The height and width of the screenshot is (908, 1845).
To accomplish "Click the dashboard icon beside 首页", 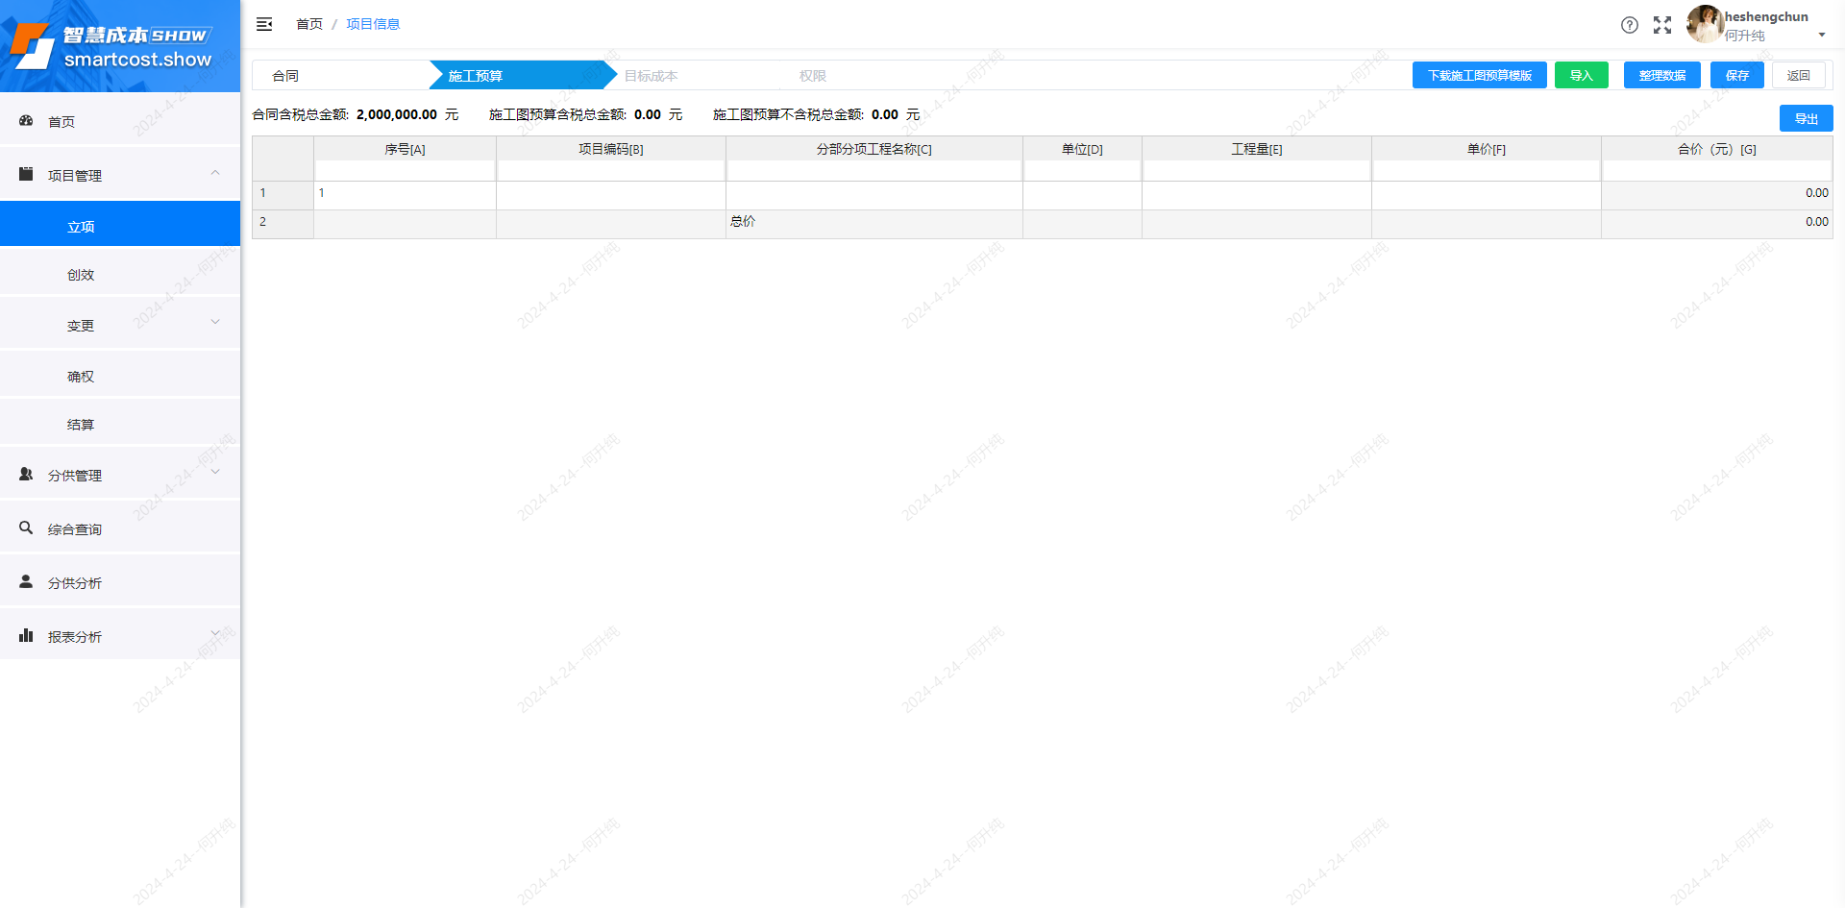I will 26,121.
